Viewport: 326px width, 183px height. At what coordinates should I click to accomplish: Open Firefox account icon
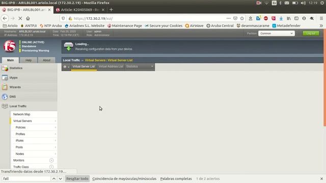(x=304, y=18)
